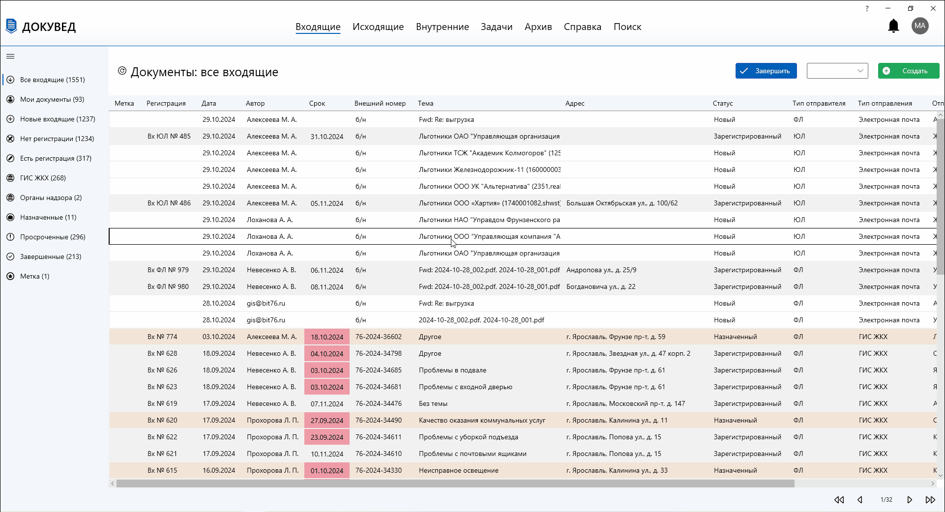
Task: Select row 'Вх ЮЛ № 486'
Action: [x=523, y=203]
